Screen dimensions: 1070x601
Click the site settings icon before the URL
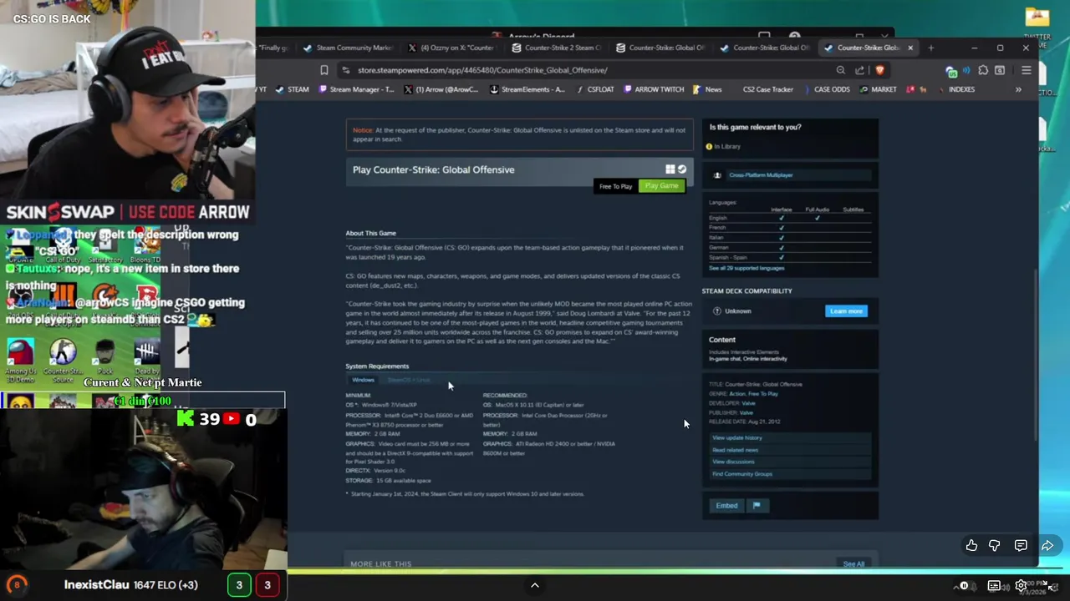tap(345, 70)
